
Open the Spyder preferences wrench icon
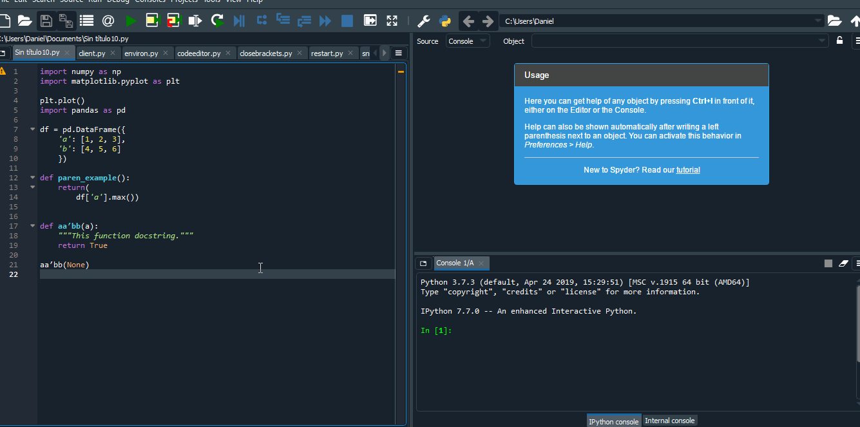(x=424, y=21)
